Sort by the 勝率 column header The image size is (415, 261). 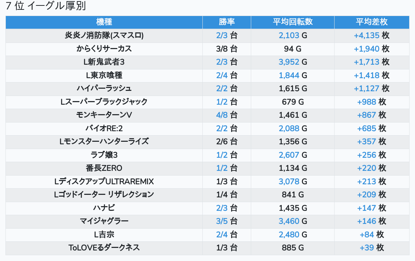[226, 22]
